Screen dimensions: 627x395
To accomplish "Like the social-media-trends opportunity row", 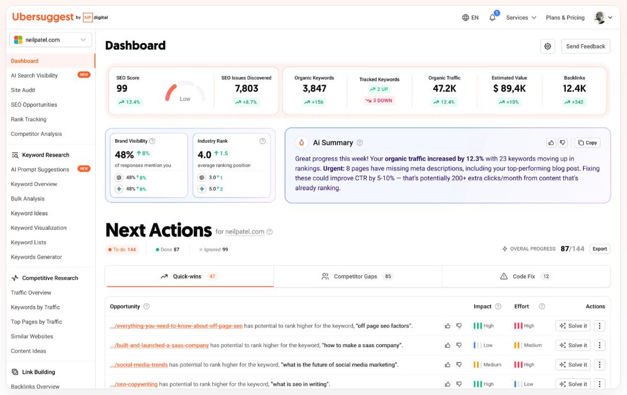I will click(x=448, y=364).
